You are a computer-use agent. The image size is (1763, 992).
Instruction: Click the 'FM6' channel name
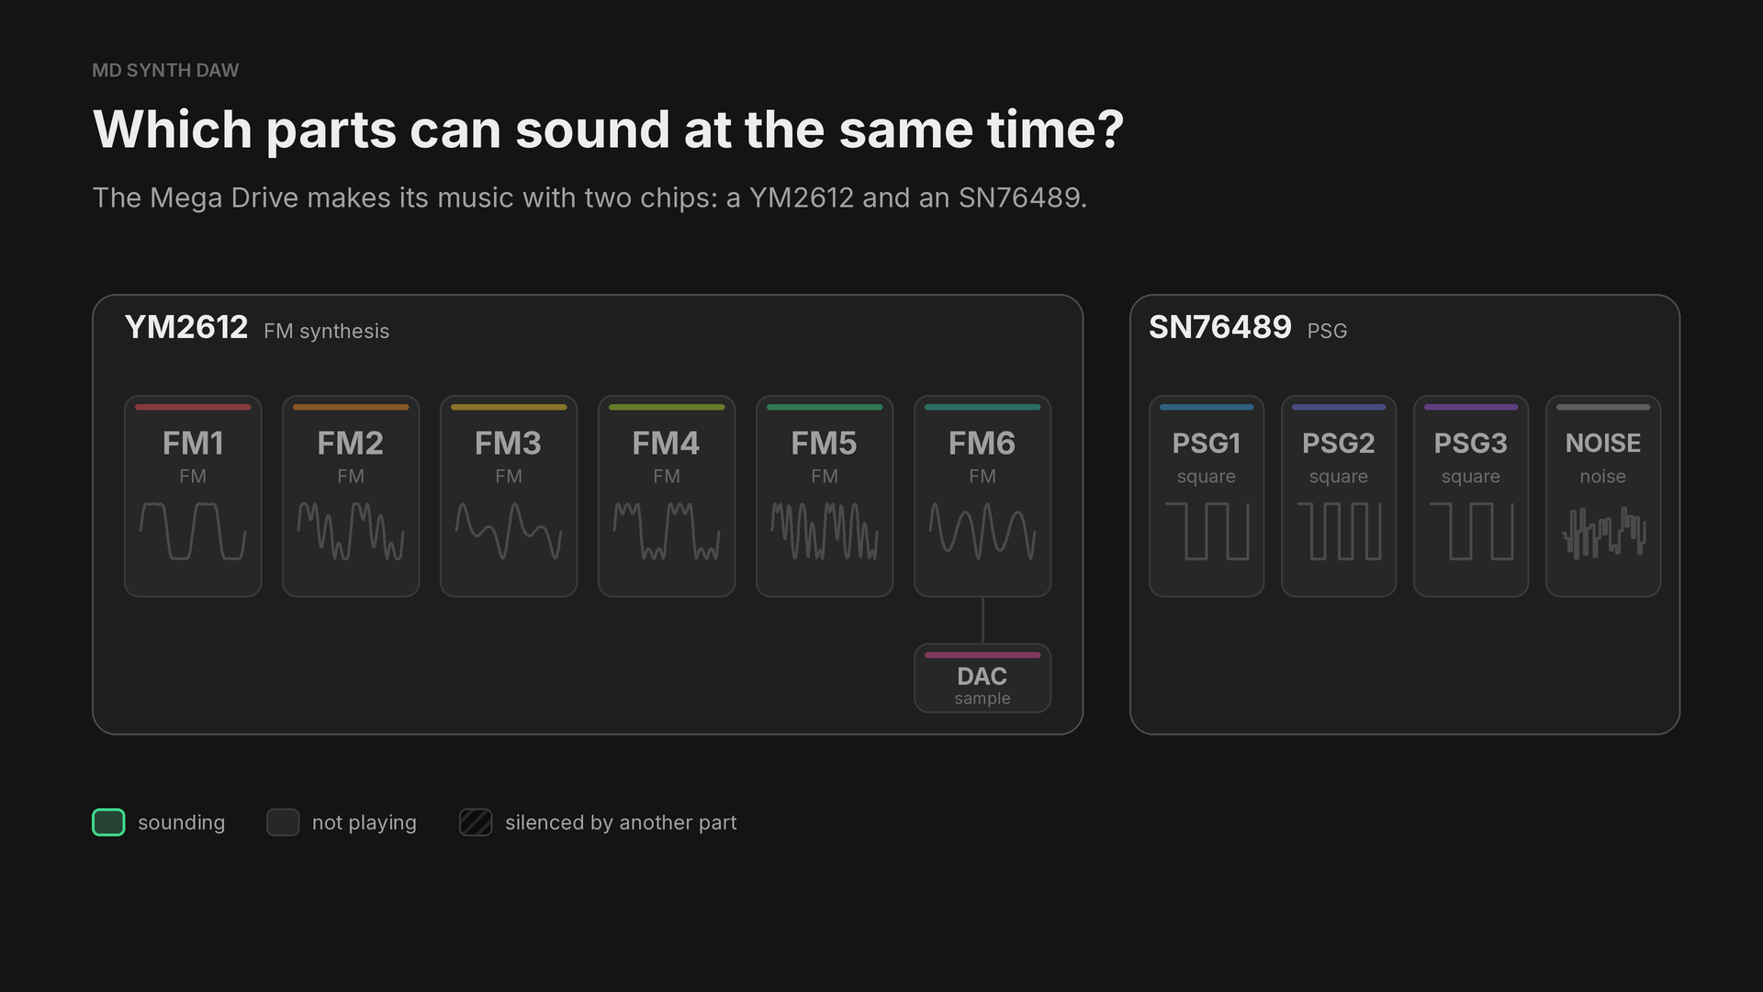click(983, 444)
